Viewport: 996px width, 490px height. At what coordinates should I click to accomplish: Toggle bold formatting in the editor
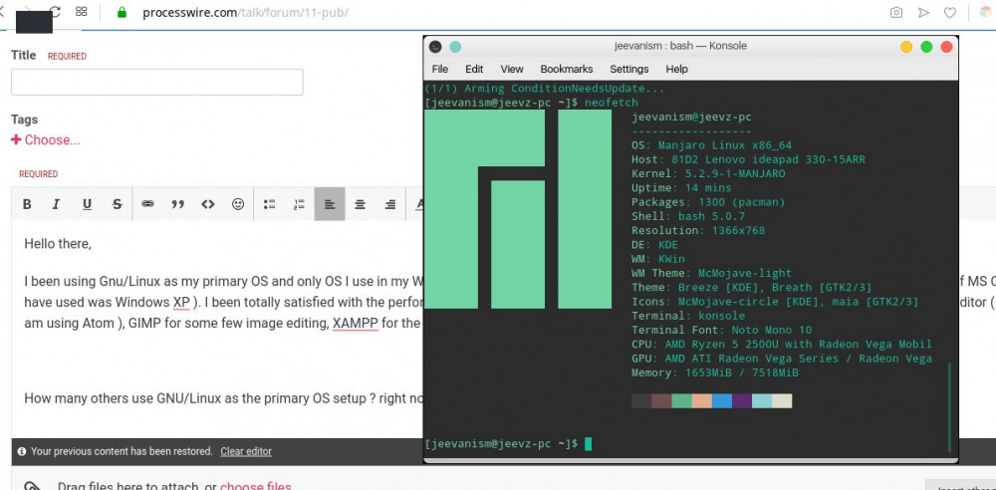pyautogui.click(x=27, y=204)
